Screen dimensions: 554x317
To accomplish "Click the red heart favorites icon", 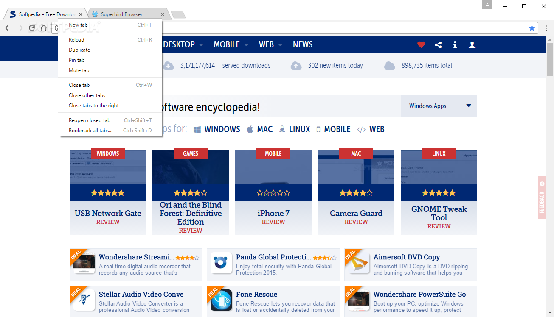I will point(421,44).
